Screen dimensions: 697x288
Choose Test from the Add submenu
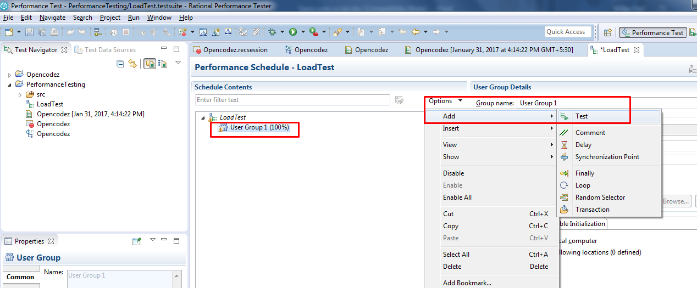pos(609,116)
